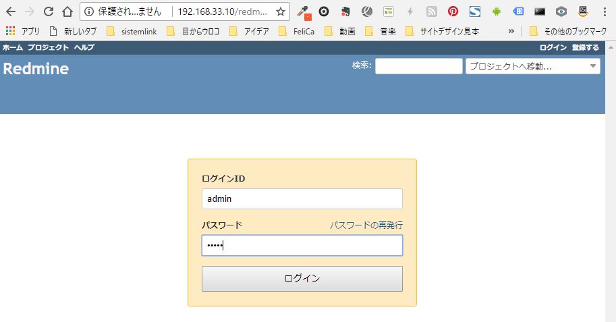Viewport: 616px width, 322px height.
Task: Click the blue tag extension icon
Action: tap(518, 11)
